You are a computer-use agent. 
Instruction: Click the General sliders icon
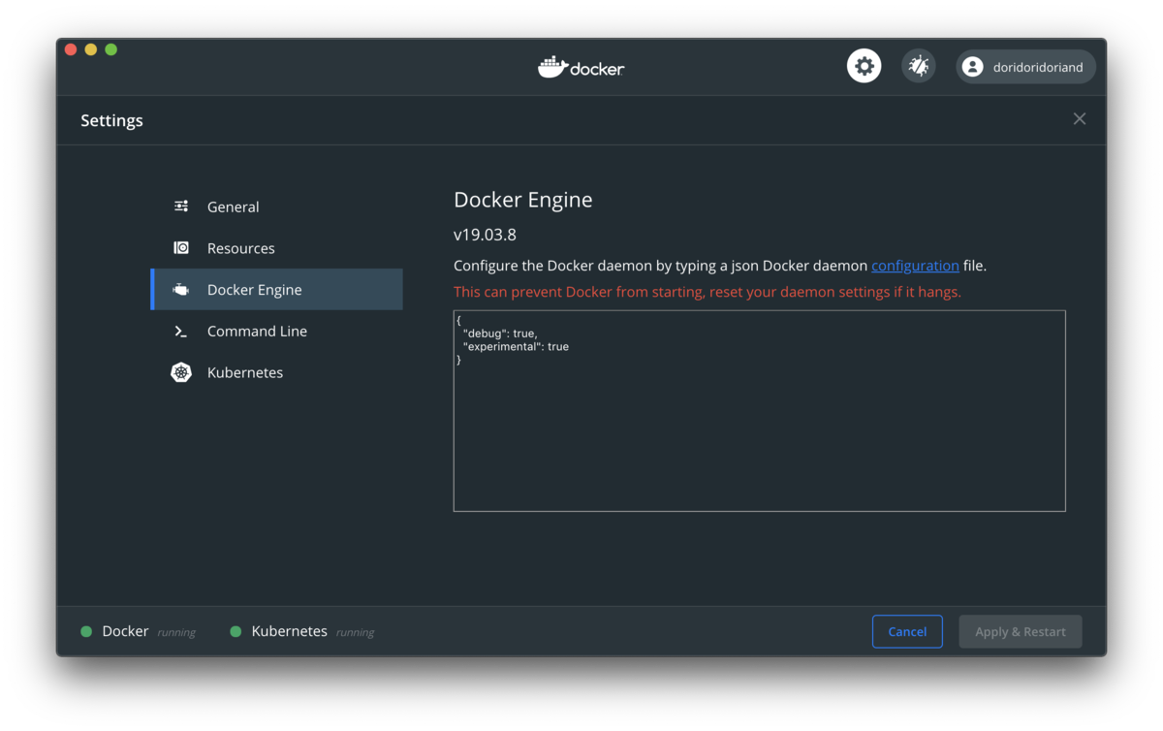[x=181, y=207]
